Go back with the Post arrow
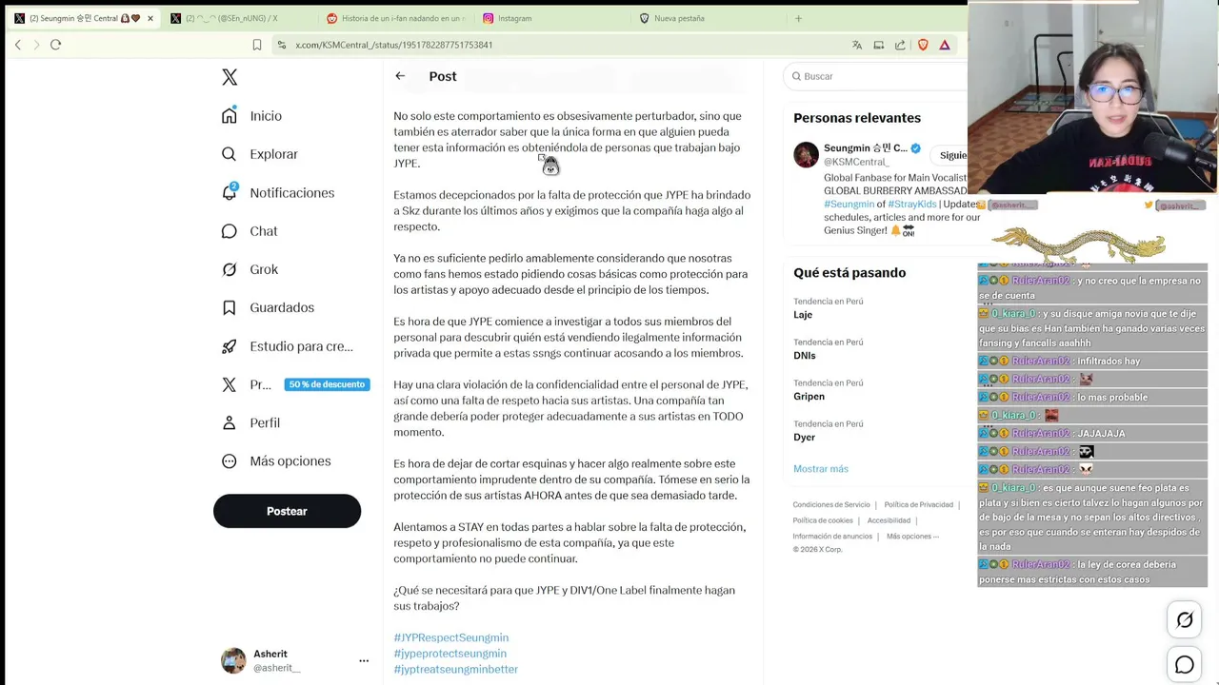The width and height of the screenshot is (1219, 685). pyautogui.click(x=400, y=76)
